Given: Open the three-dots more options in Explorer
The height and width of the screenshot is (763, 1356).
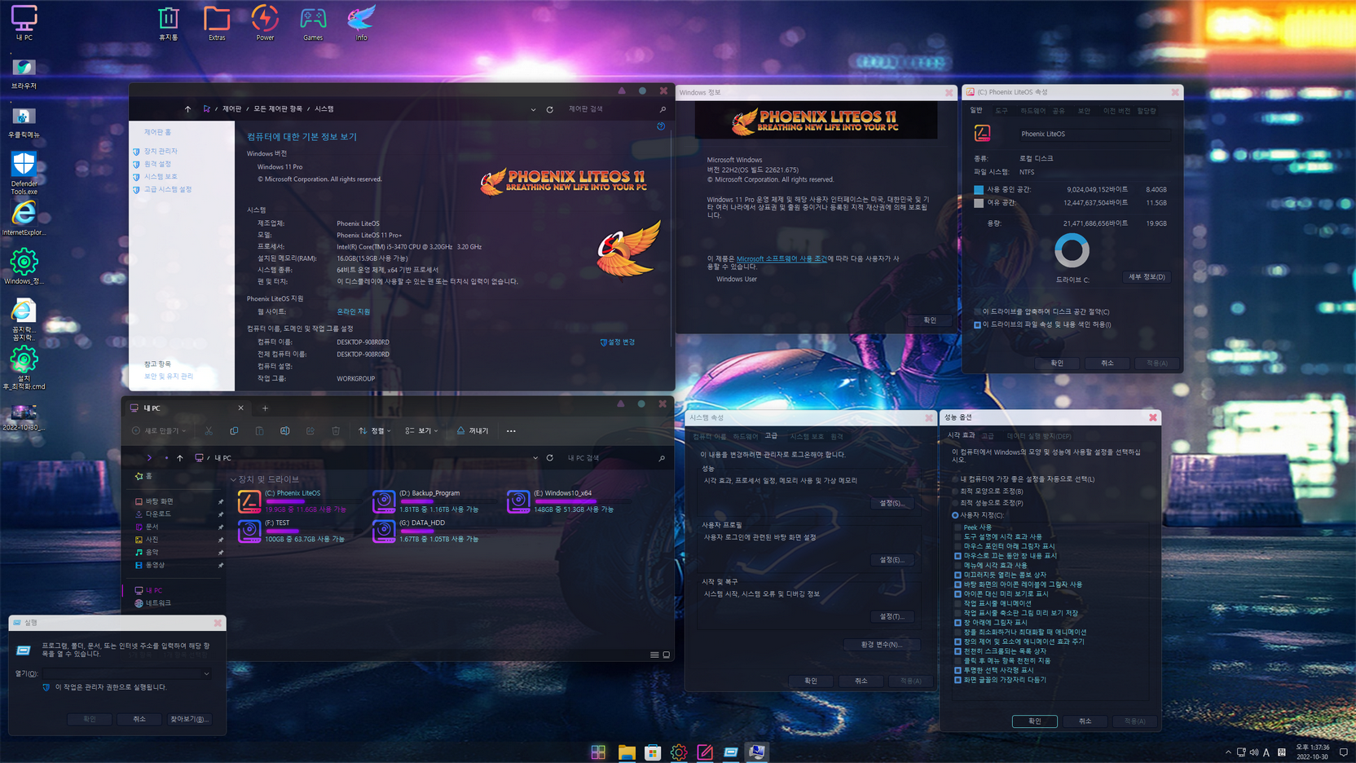Looking at the screenshot, I should (x=511, y=430).
